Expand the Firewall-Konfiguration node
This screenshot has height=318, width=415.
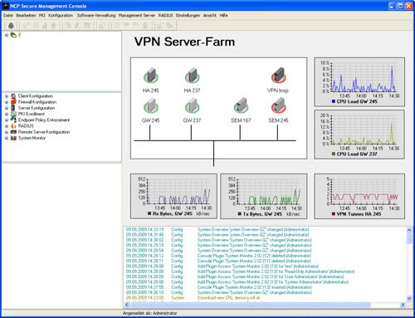(x=7, y=102)
